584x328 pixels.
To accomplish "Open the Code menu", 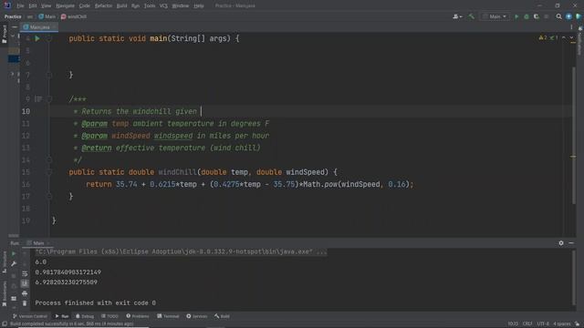I will (85, 6).
